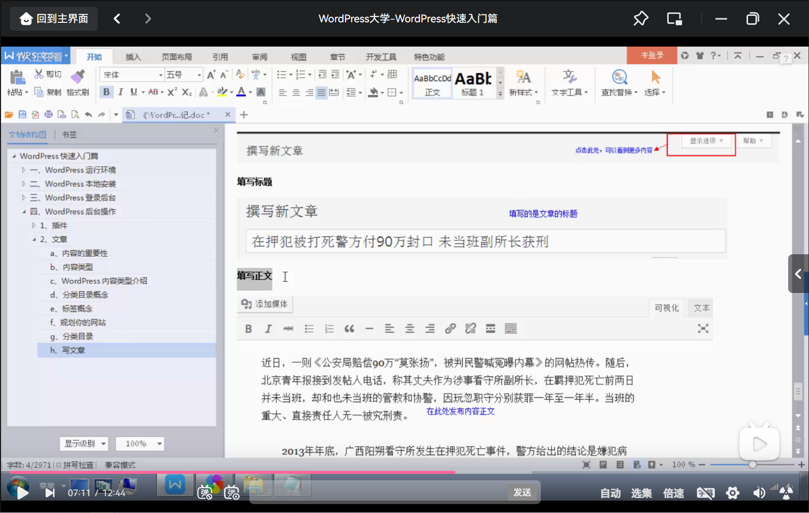Pin the player window with pin icon
The image size is (809, 513).
pos(641,19)
